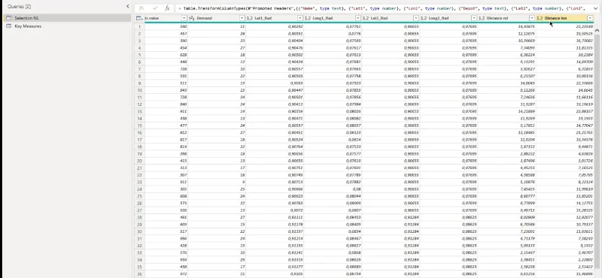Click the ts value cell in row 2
This screenshot has height=278, width=602.
166,33
